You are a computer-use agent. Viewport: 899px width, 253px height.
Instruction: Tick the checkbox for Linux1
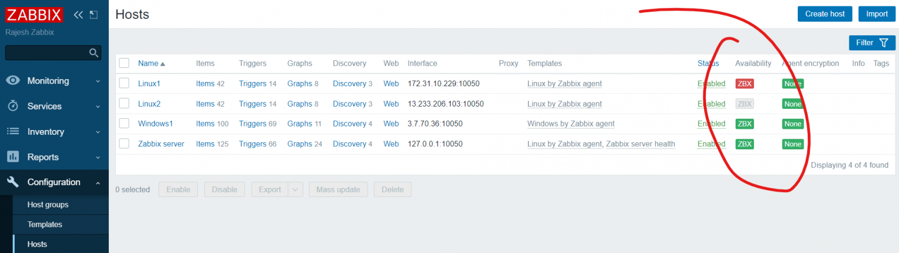124,83
